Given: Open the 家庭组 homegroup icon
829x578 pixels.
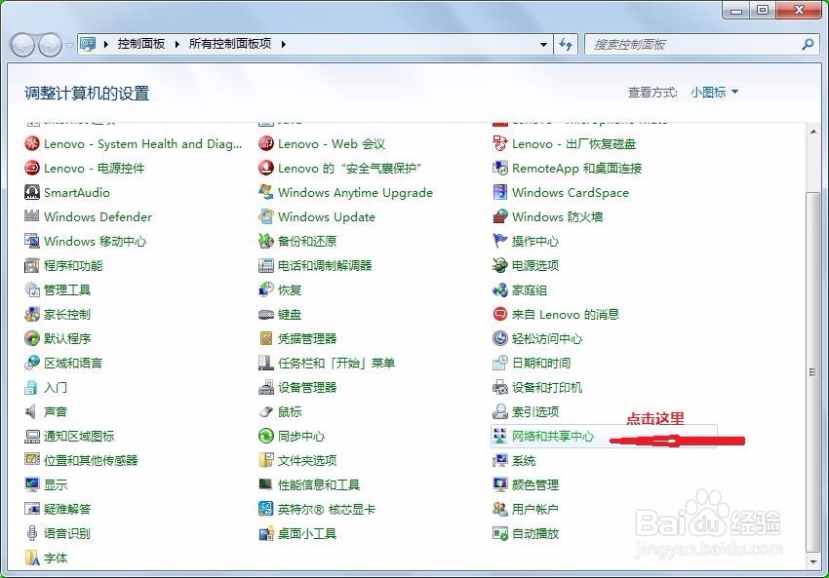Looking at the screenshot, I should pos(500,289).
